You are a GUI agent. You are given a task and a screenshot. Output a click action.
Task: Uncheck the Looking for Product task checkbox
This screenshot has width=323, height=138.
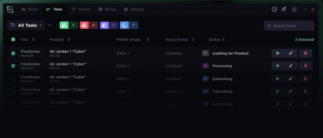[x=13, y=53]
